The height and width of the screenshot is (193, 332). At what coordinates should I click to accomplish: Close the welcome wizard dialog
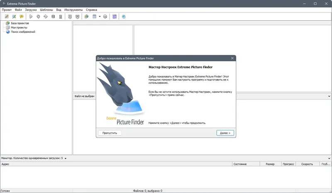click(x=232, y=58)
